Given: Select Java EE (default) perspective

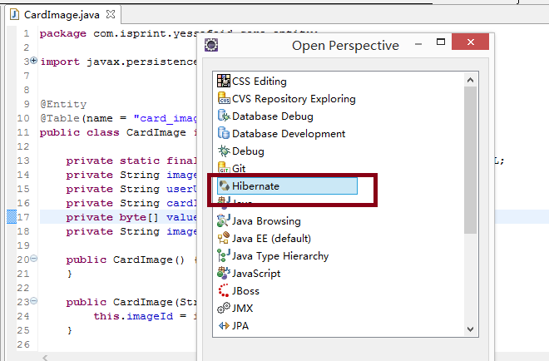Looking at the screenshot, I should 271,239.
